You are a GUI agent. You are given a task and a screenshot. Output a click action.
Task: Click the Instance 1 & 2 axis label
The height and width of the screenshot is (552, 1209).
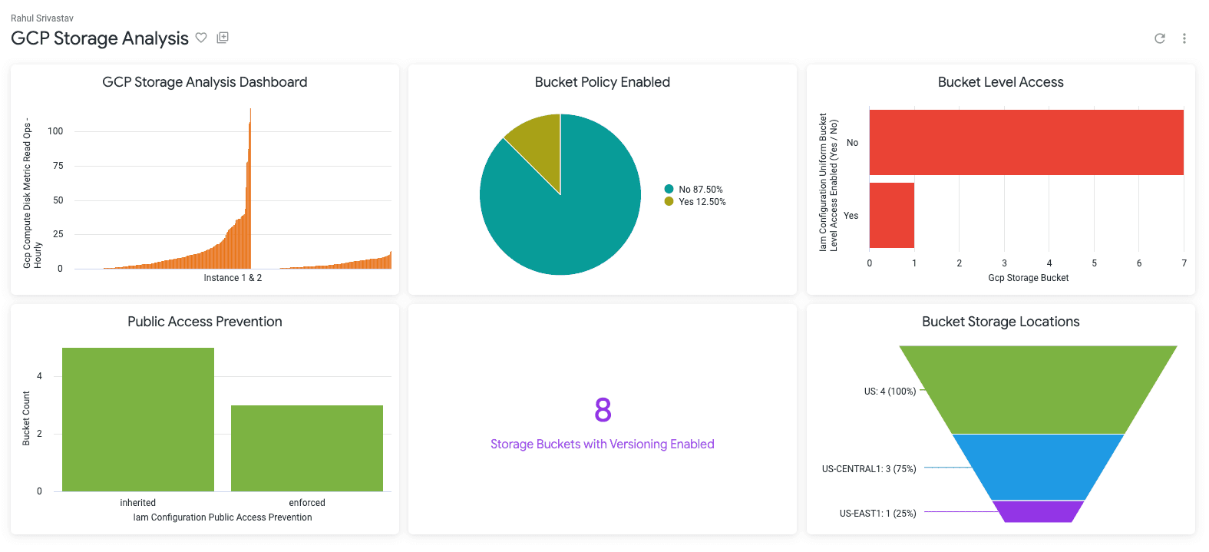coord(233,278)
